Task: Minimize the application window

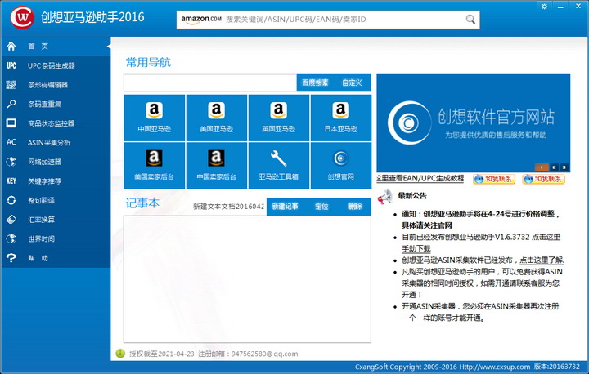Action: (561, 7)
